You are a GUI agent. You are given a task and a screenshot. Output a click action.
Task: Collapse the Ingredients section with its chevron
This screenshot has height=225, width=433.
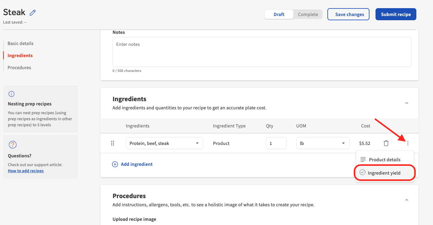click(x=406, y=103)
